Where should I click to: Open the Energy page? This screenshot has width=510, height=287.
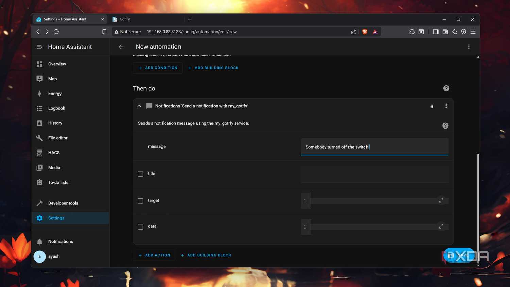point(70,94)
